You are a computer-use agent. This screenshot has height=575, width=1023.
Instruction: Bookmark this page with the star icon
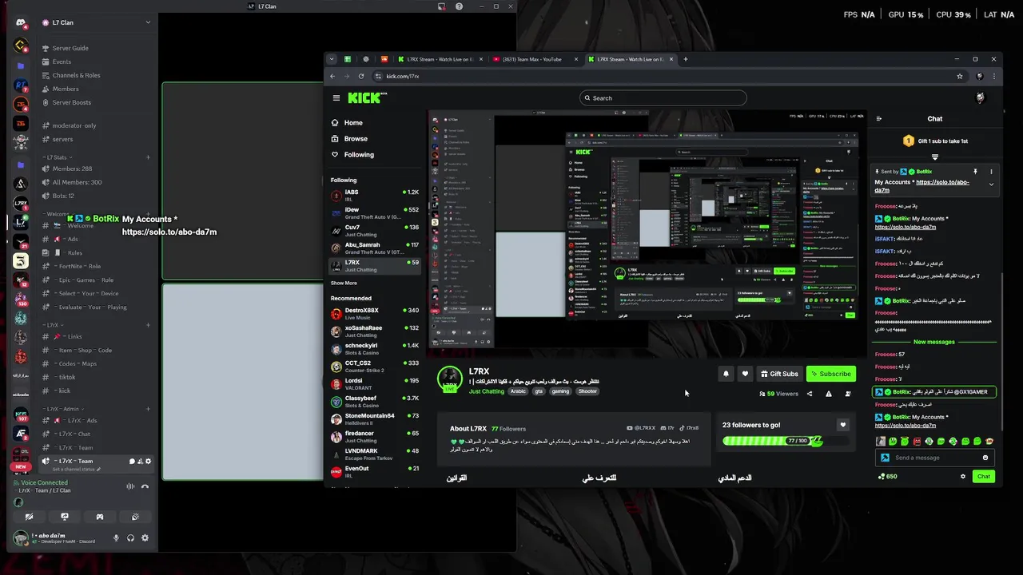click(x=960, y=76)
